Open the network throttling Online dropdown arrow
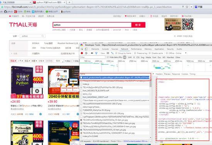This screenshot has height=145, width=212. point(186,53)
